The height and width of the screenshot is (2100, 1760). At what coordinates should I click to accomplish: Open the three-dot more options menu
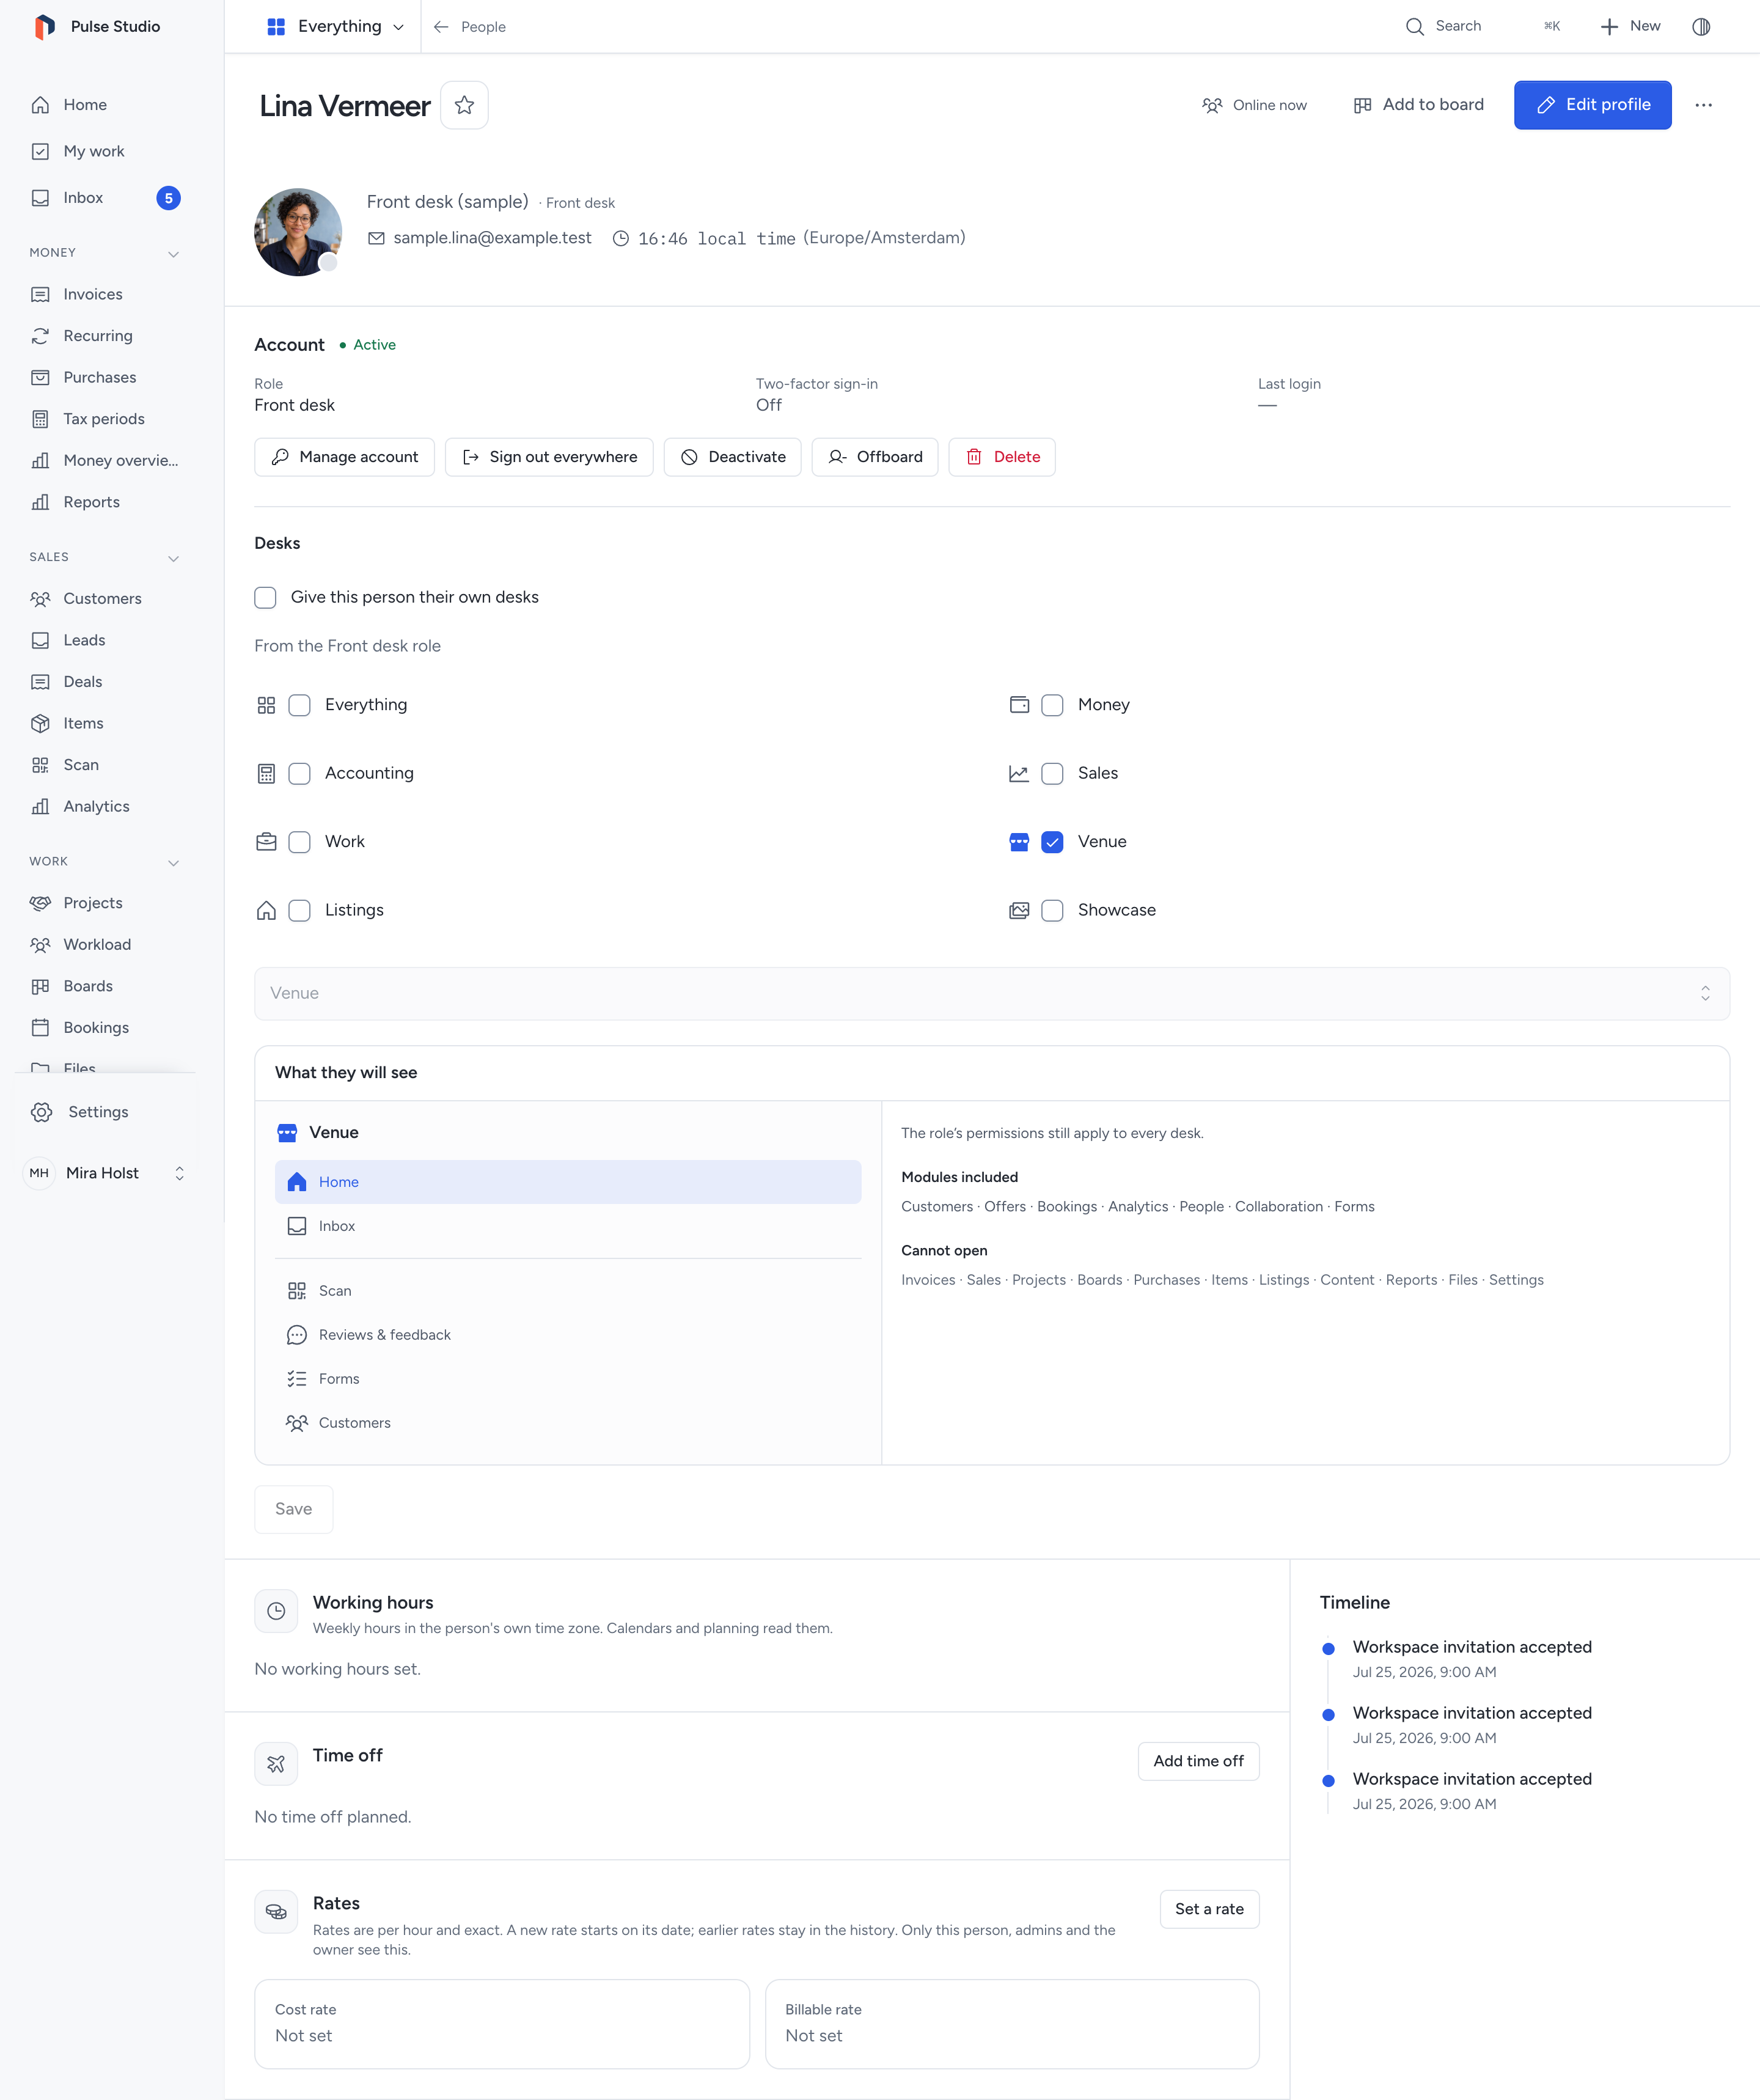(x=1703, y=105)
